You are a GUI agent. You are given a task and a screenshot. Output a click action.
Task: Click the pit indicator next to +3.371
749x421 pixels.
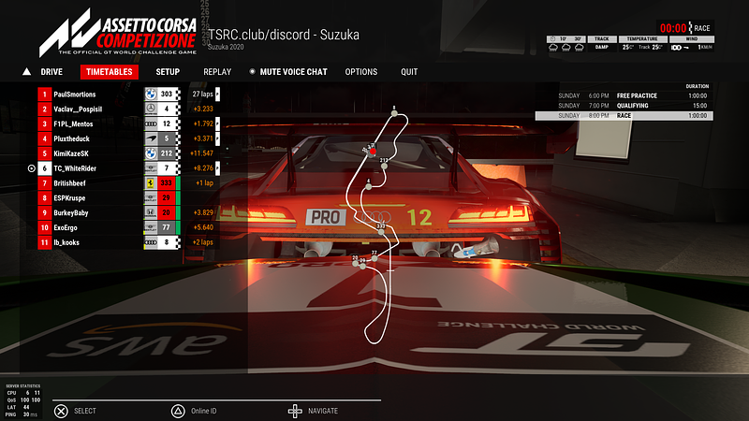[217, 138]
